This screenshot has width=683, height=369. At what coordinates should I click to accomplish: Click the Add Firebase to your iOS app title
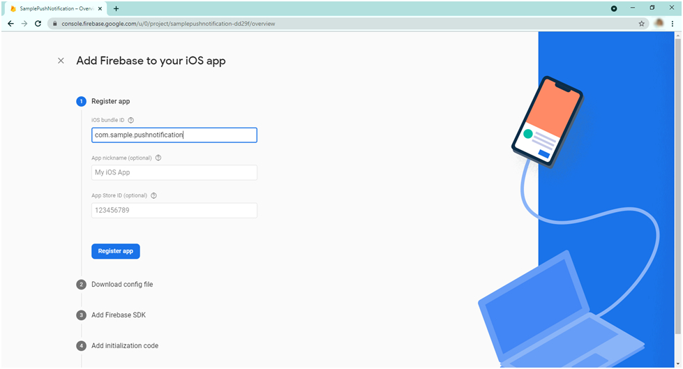click(x=151, y=61)
